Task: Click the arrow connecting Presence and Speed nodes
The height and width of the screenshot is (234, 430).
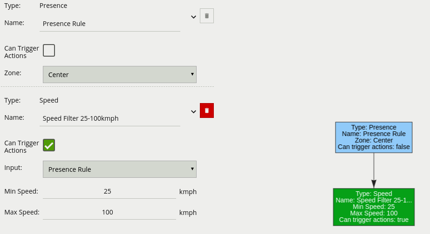Action: coord(374,170)
